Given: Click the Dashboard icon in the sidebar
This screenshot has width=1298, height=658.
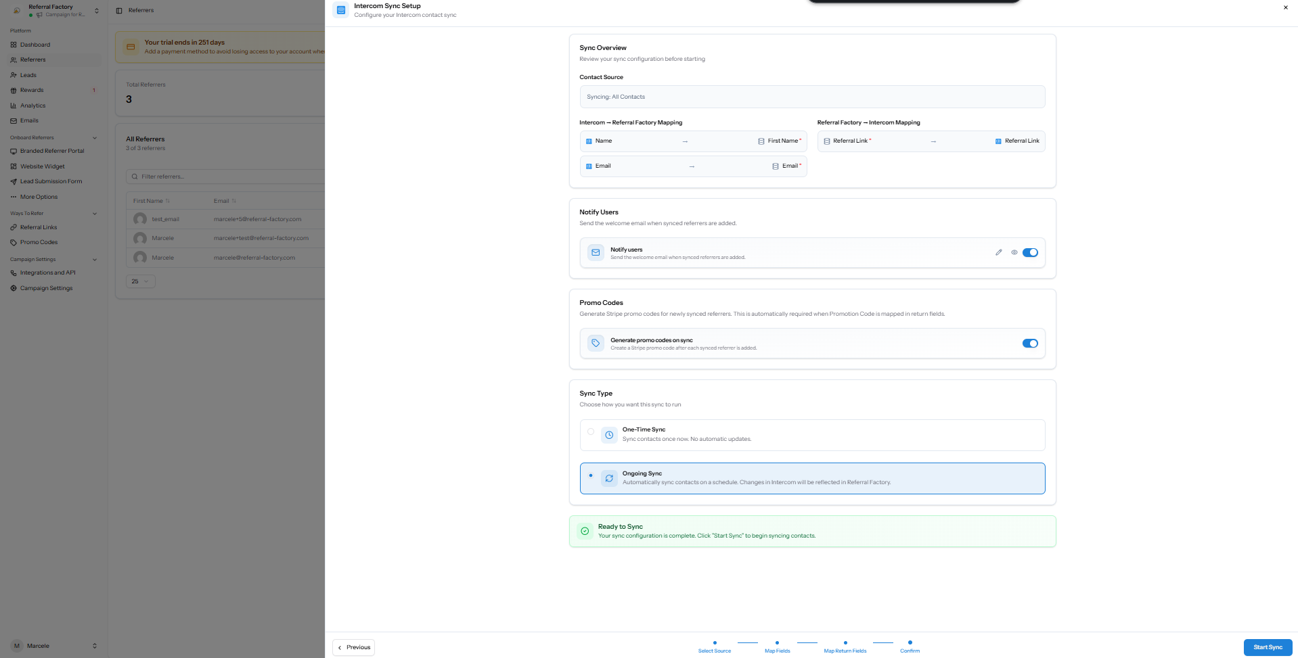Looking at the screenshot, I should coord(14,45).
